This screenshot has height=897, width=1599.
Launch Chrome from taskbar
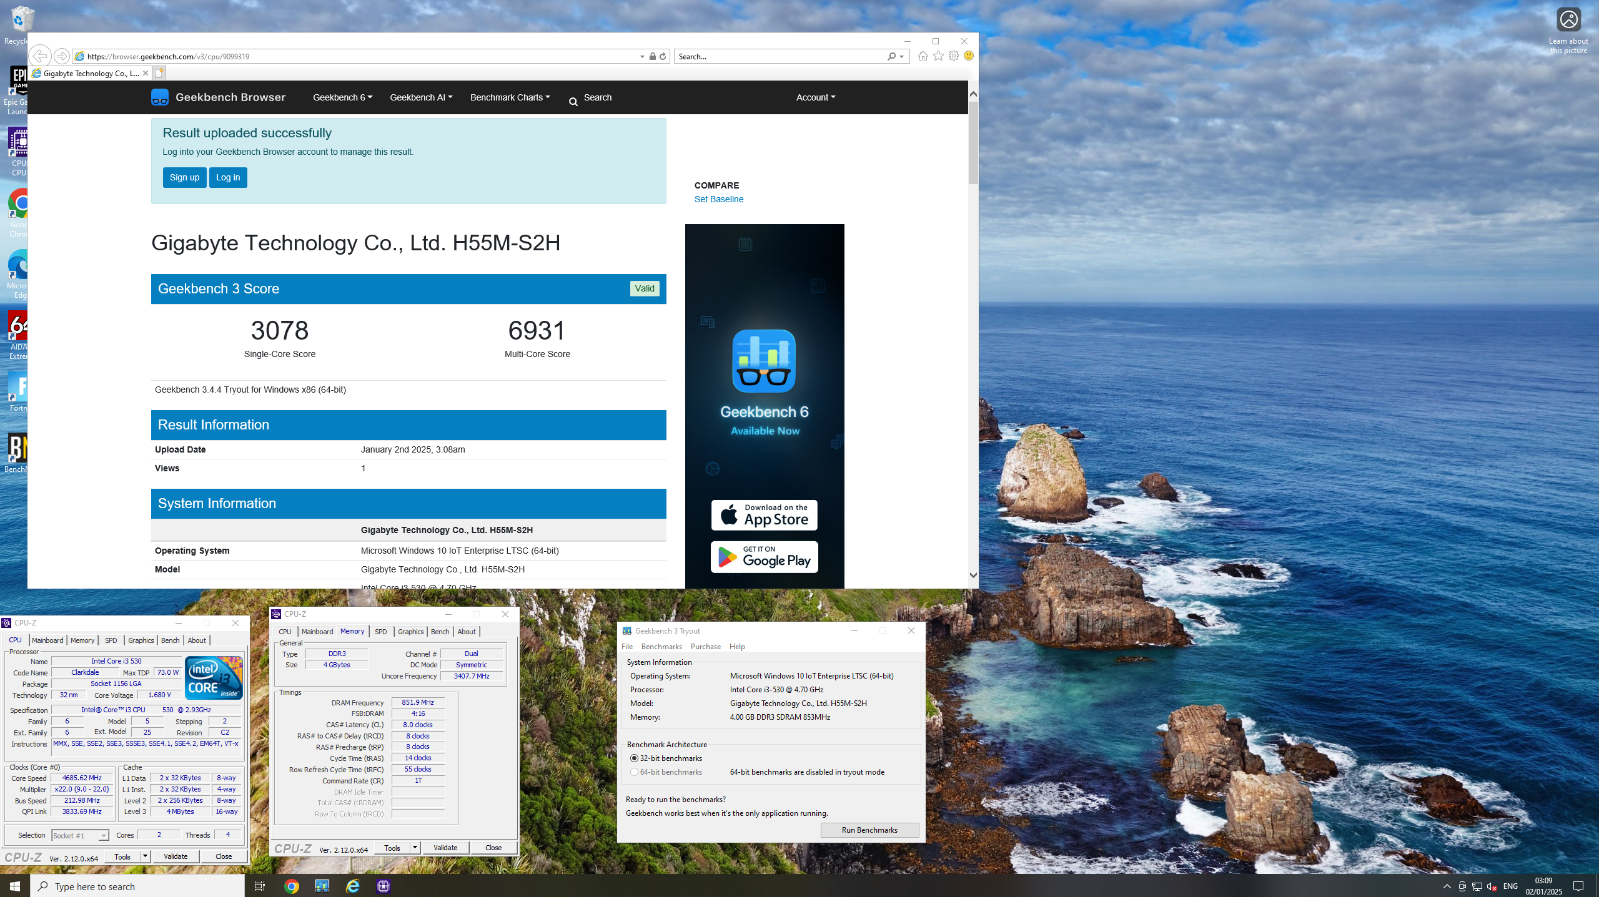pos(292,886)
